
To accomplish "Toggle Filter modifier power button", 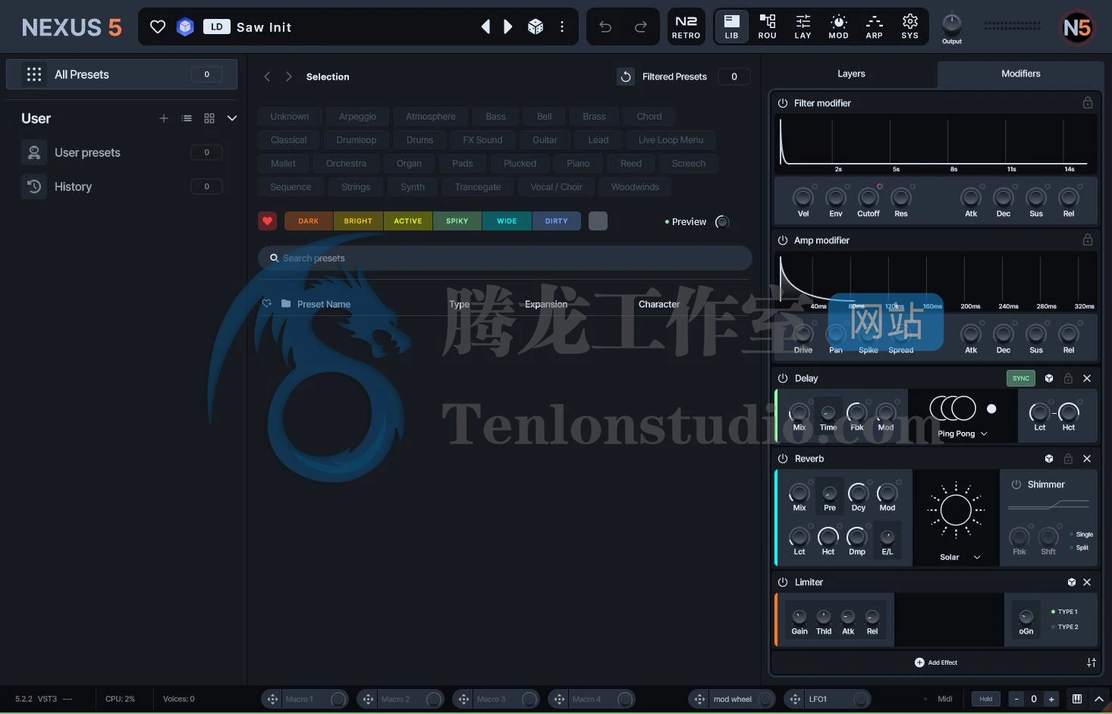I will coord(783,103).
